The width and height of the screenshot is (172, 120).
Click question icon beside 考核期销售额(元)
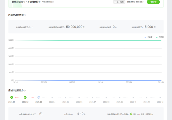(29, 27)
